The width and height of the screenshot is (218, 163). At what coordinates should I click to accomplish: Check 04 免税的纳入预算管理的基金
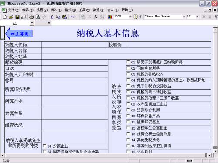128,80
